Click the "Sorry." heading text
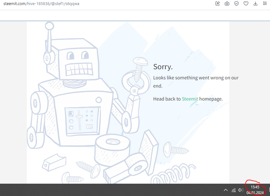The height and width of the screenshot is (196, 270). click(163, 67)
